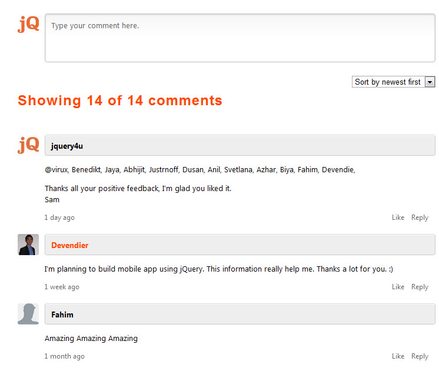Click the '1 day ago' timestamp
The width and height of the screenshot is (439, 368).
(x=59, y=218)
